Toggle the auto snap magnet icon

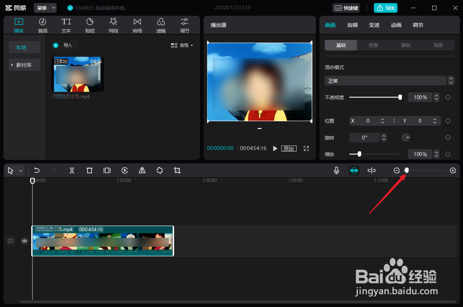(354, 170)
